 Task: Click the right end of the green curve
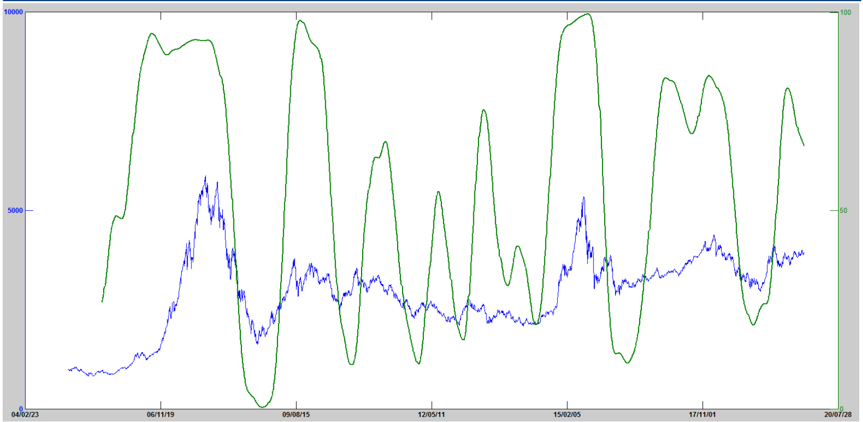coord(803,145)
